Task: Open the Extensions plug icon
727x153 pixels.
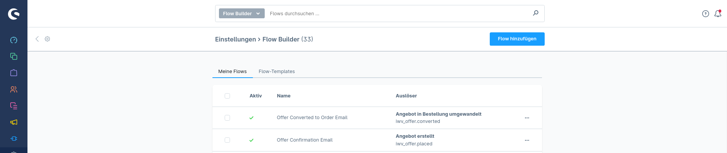Action: tap(14, 139)
